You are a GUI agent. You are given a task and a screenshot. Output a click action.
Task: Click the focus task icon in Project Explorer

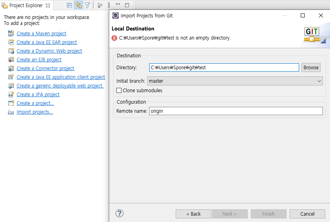(100, 6)
